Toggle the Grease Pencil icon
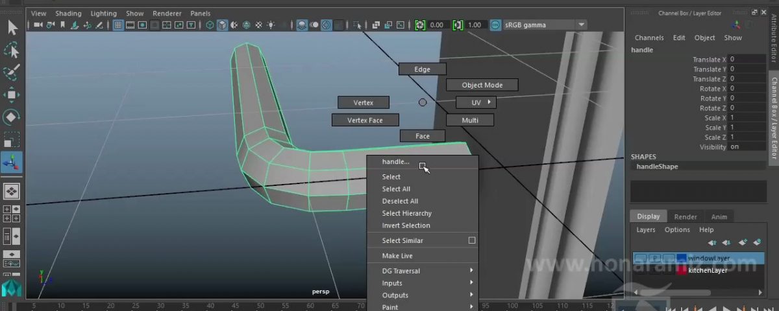The height and width of the screenshot is (311, 779). (99, 25)
